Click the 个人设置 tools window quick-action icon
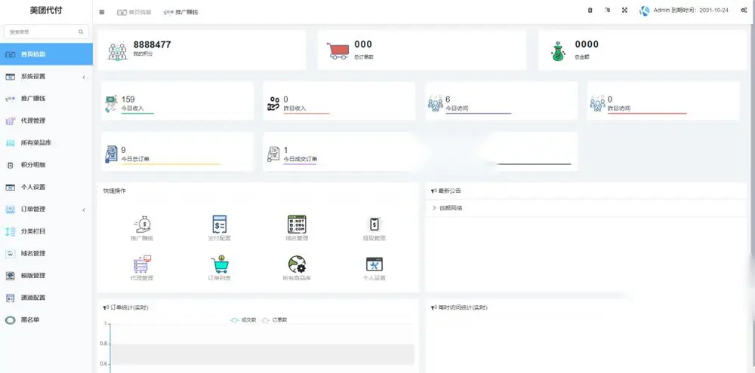This screenshot has height=373, width=755. click(374, 264)
